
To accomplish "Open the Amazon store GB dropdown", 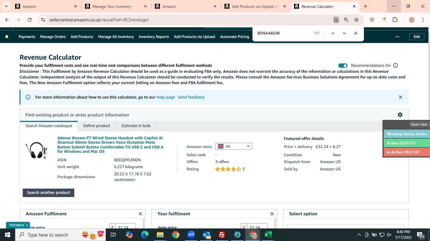I will point(234,146).
